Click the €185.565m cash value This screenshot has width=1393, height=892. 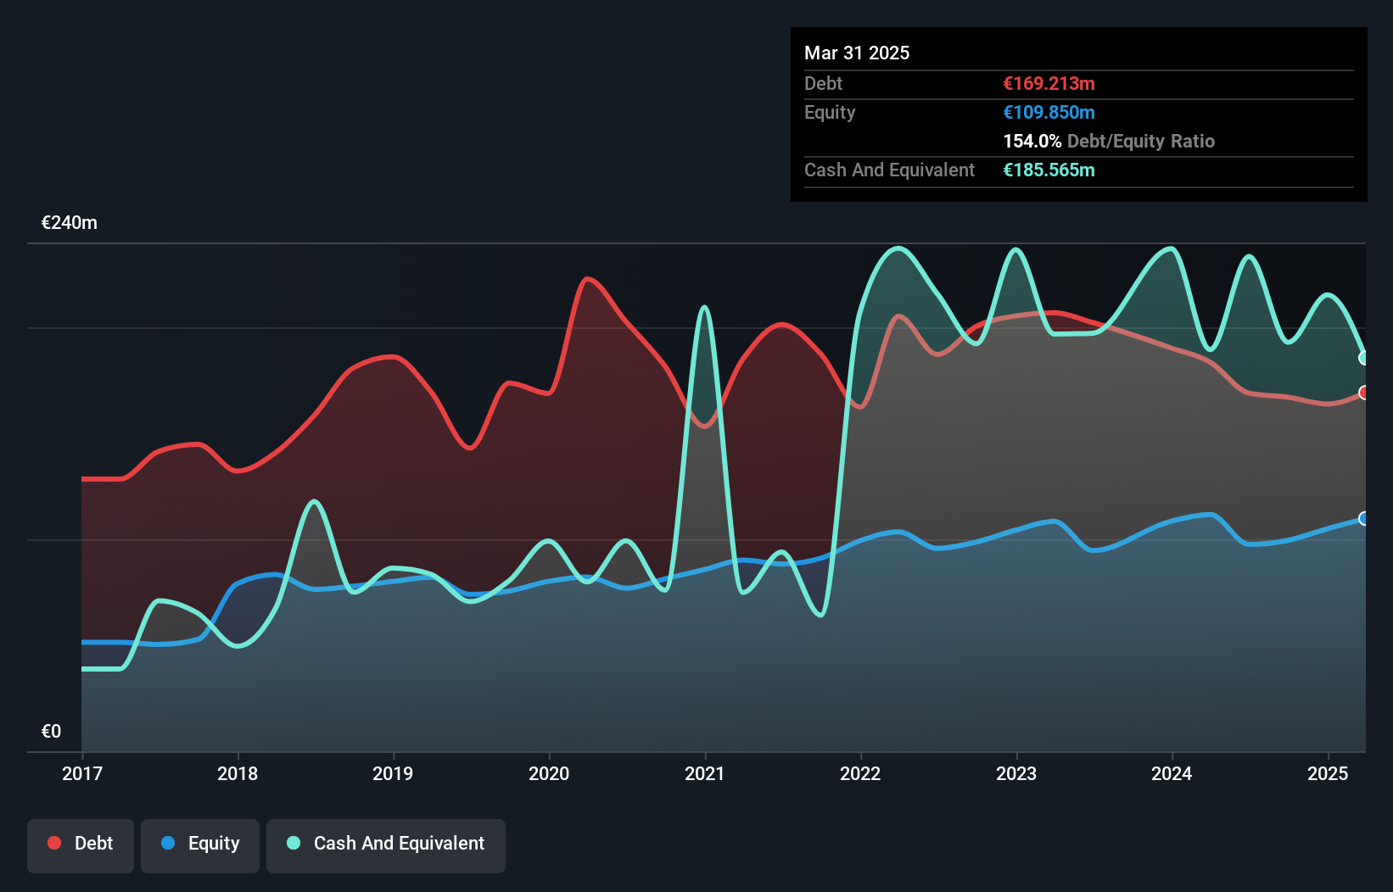(1049, 170)
